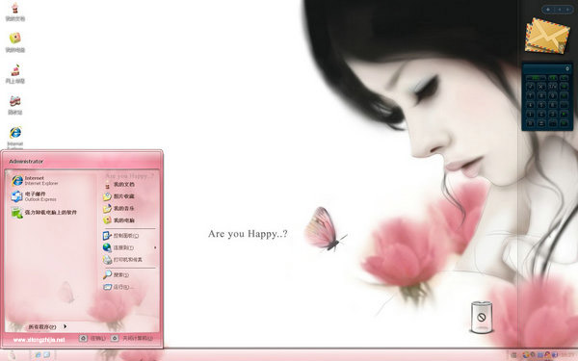The width and height of the screenshot is (578, 361).
Task: Open Internet Explorer desktop shortcut
Action: point(15,138)
